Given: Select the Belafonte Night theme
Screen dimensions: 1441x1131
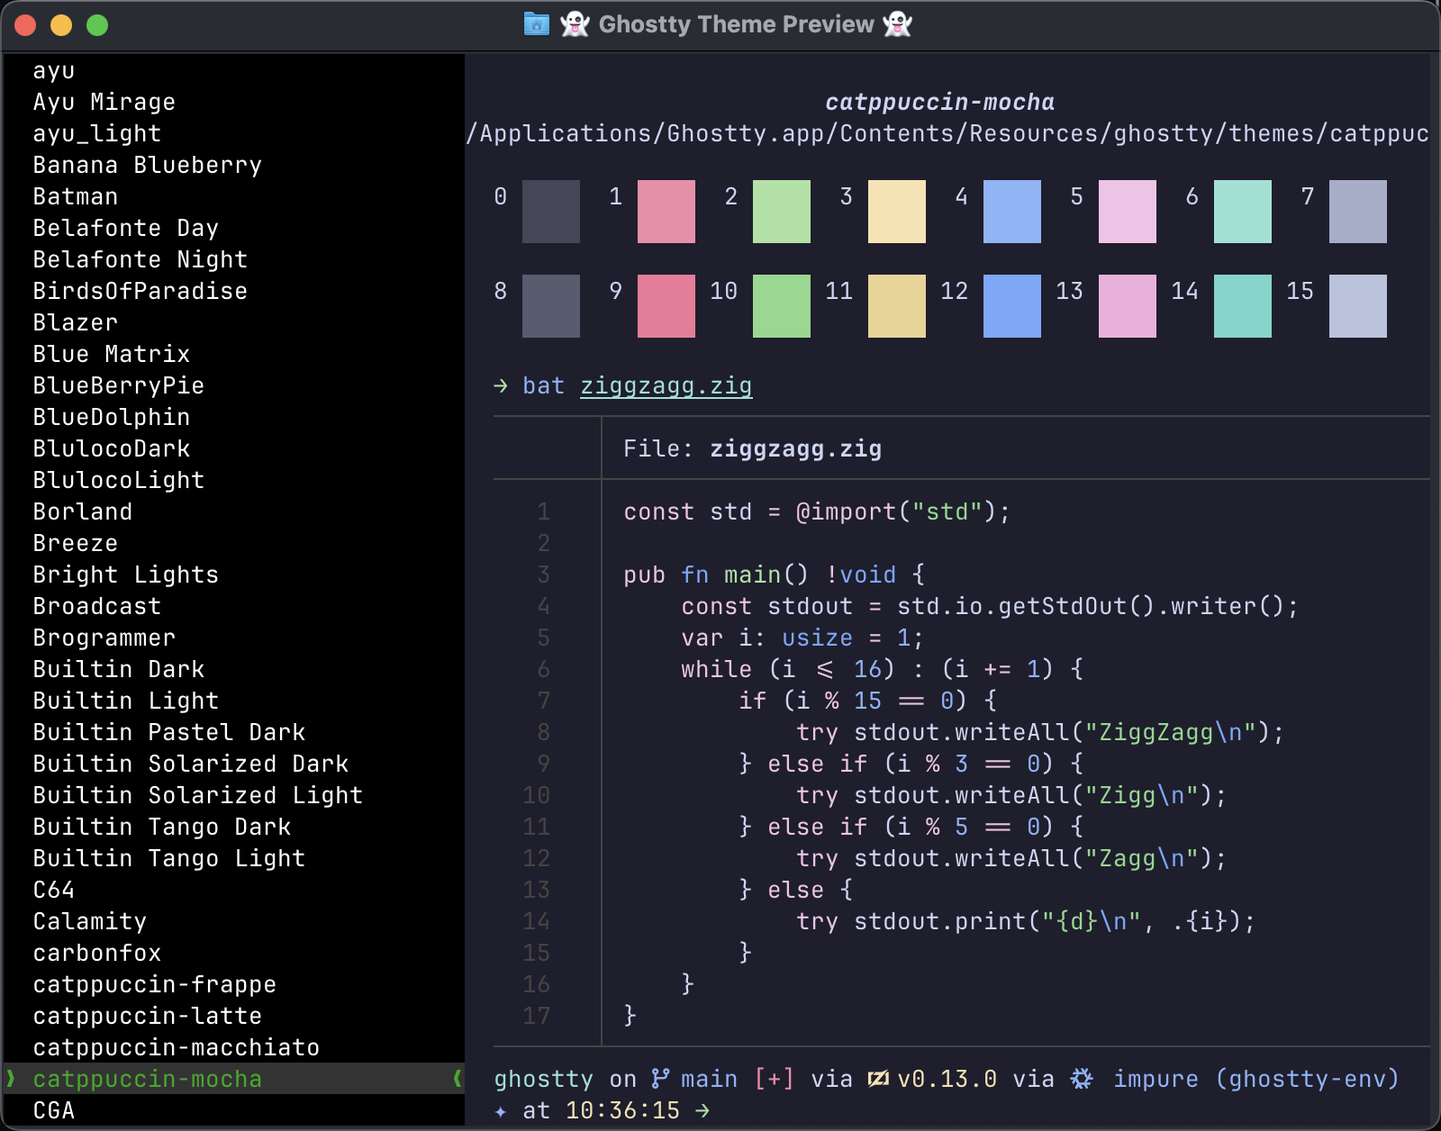Looking at the screenshot, I should pyautogui.click(x=140, y=259).
